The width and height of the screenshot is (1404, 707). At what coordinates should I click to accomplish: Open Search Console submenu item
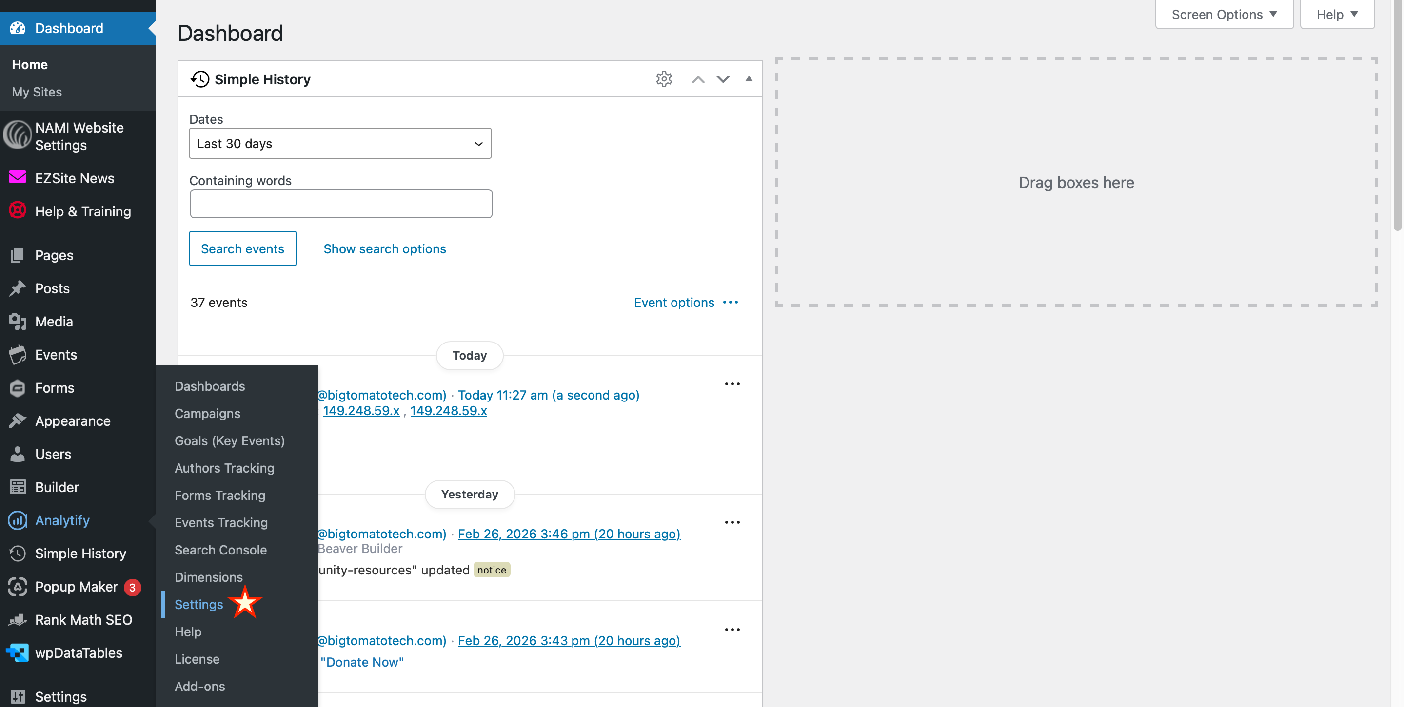click(x=220, y=550)
